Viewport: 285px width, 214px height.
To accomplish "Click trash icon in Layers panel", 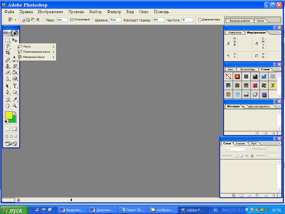I will tap(274, 195).
